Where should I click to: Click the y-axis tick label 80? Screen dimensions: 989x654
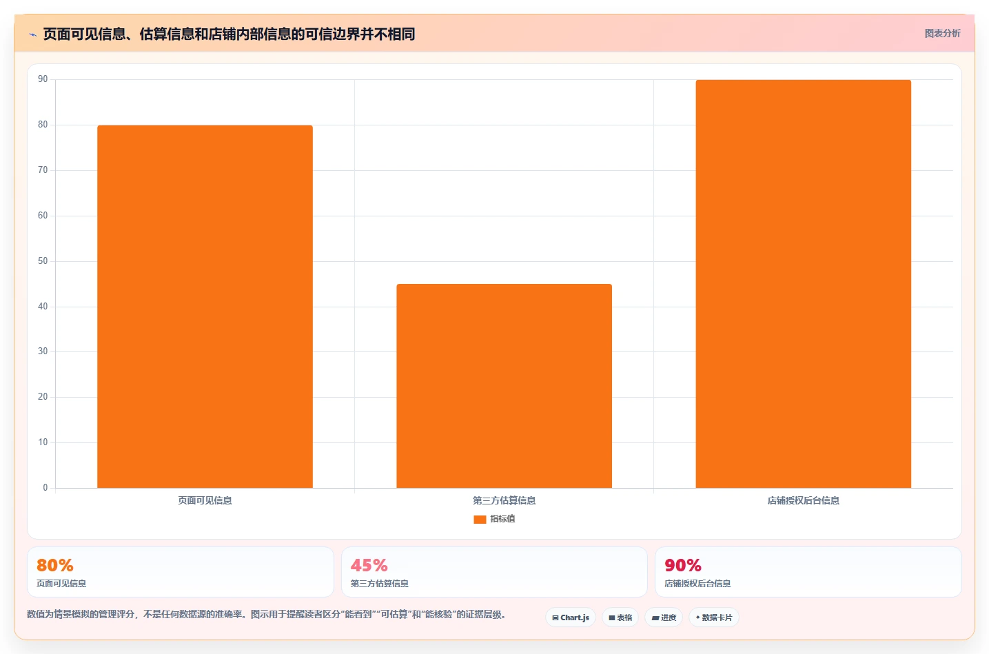[x=43, y=125]
